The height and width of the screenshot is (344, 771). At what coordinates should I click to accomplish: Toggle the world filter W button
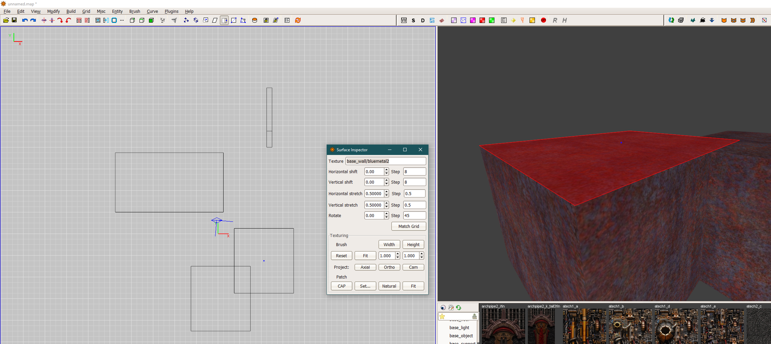click(x=404, y=20)
